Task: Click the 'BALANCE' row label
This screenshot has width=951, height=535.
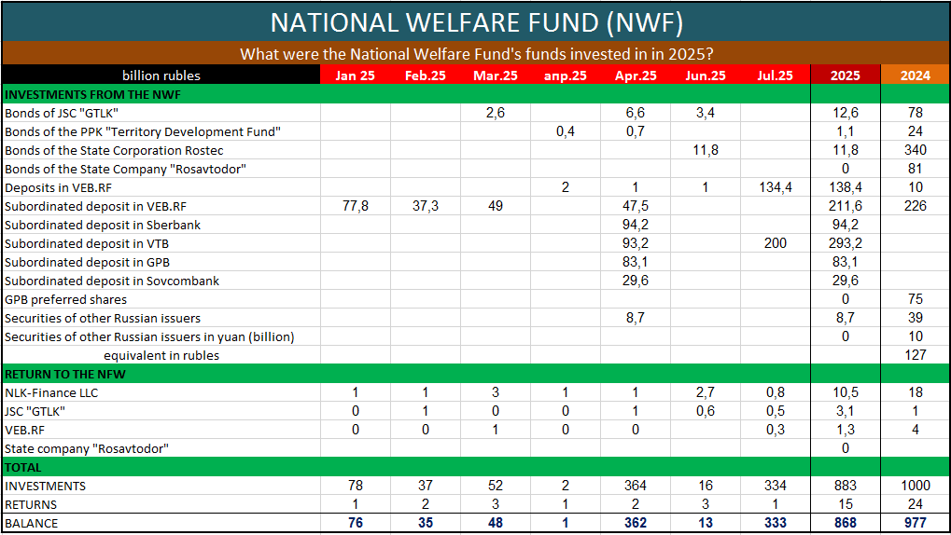Action: tap(32, 524)
